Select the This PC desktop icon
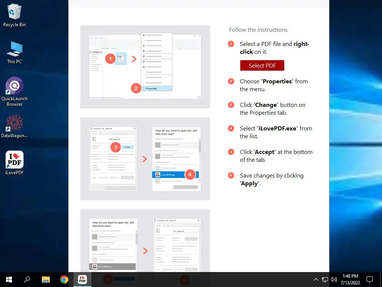The width and height of the screenshot is (382, 287). tap(15, 52)
